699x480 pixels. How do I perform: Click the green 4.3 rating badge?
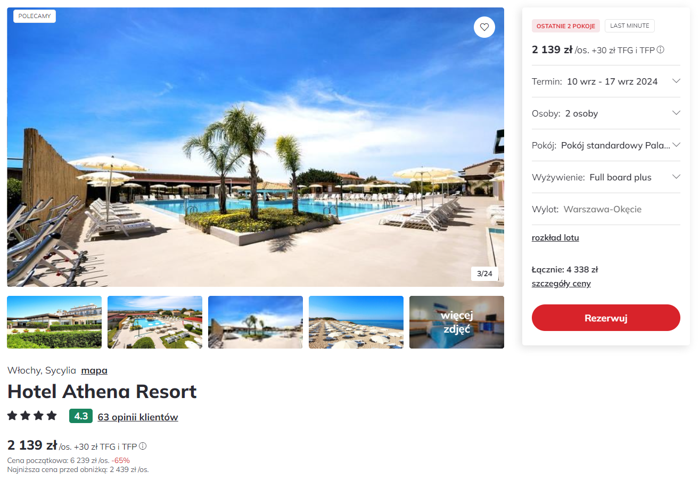tap(81, 416)
